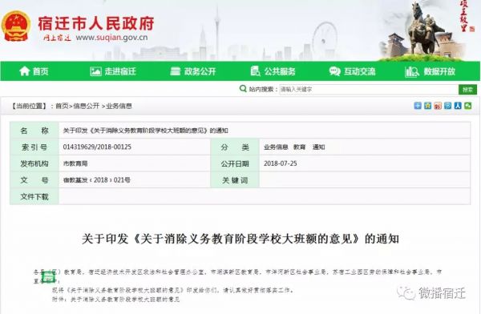Open the 互动交流 menu
481x314 pixels.
[352, 71]
